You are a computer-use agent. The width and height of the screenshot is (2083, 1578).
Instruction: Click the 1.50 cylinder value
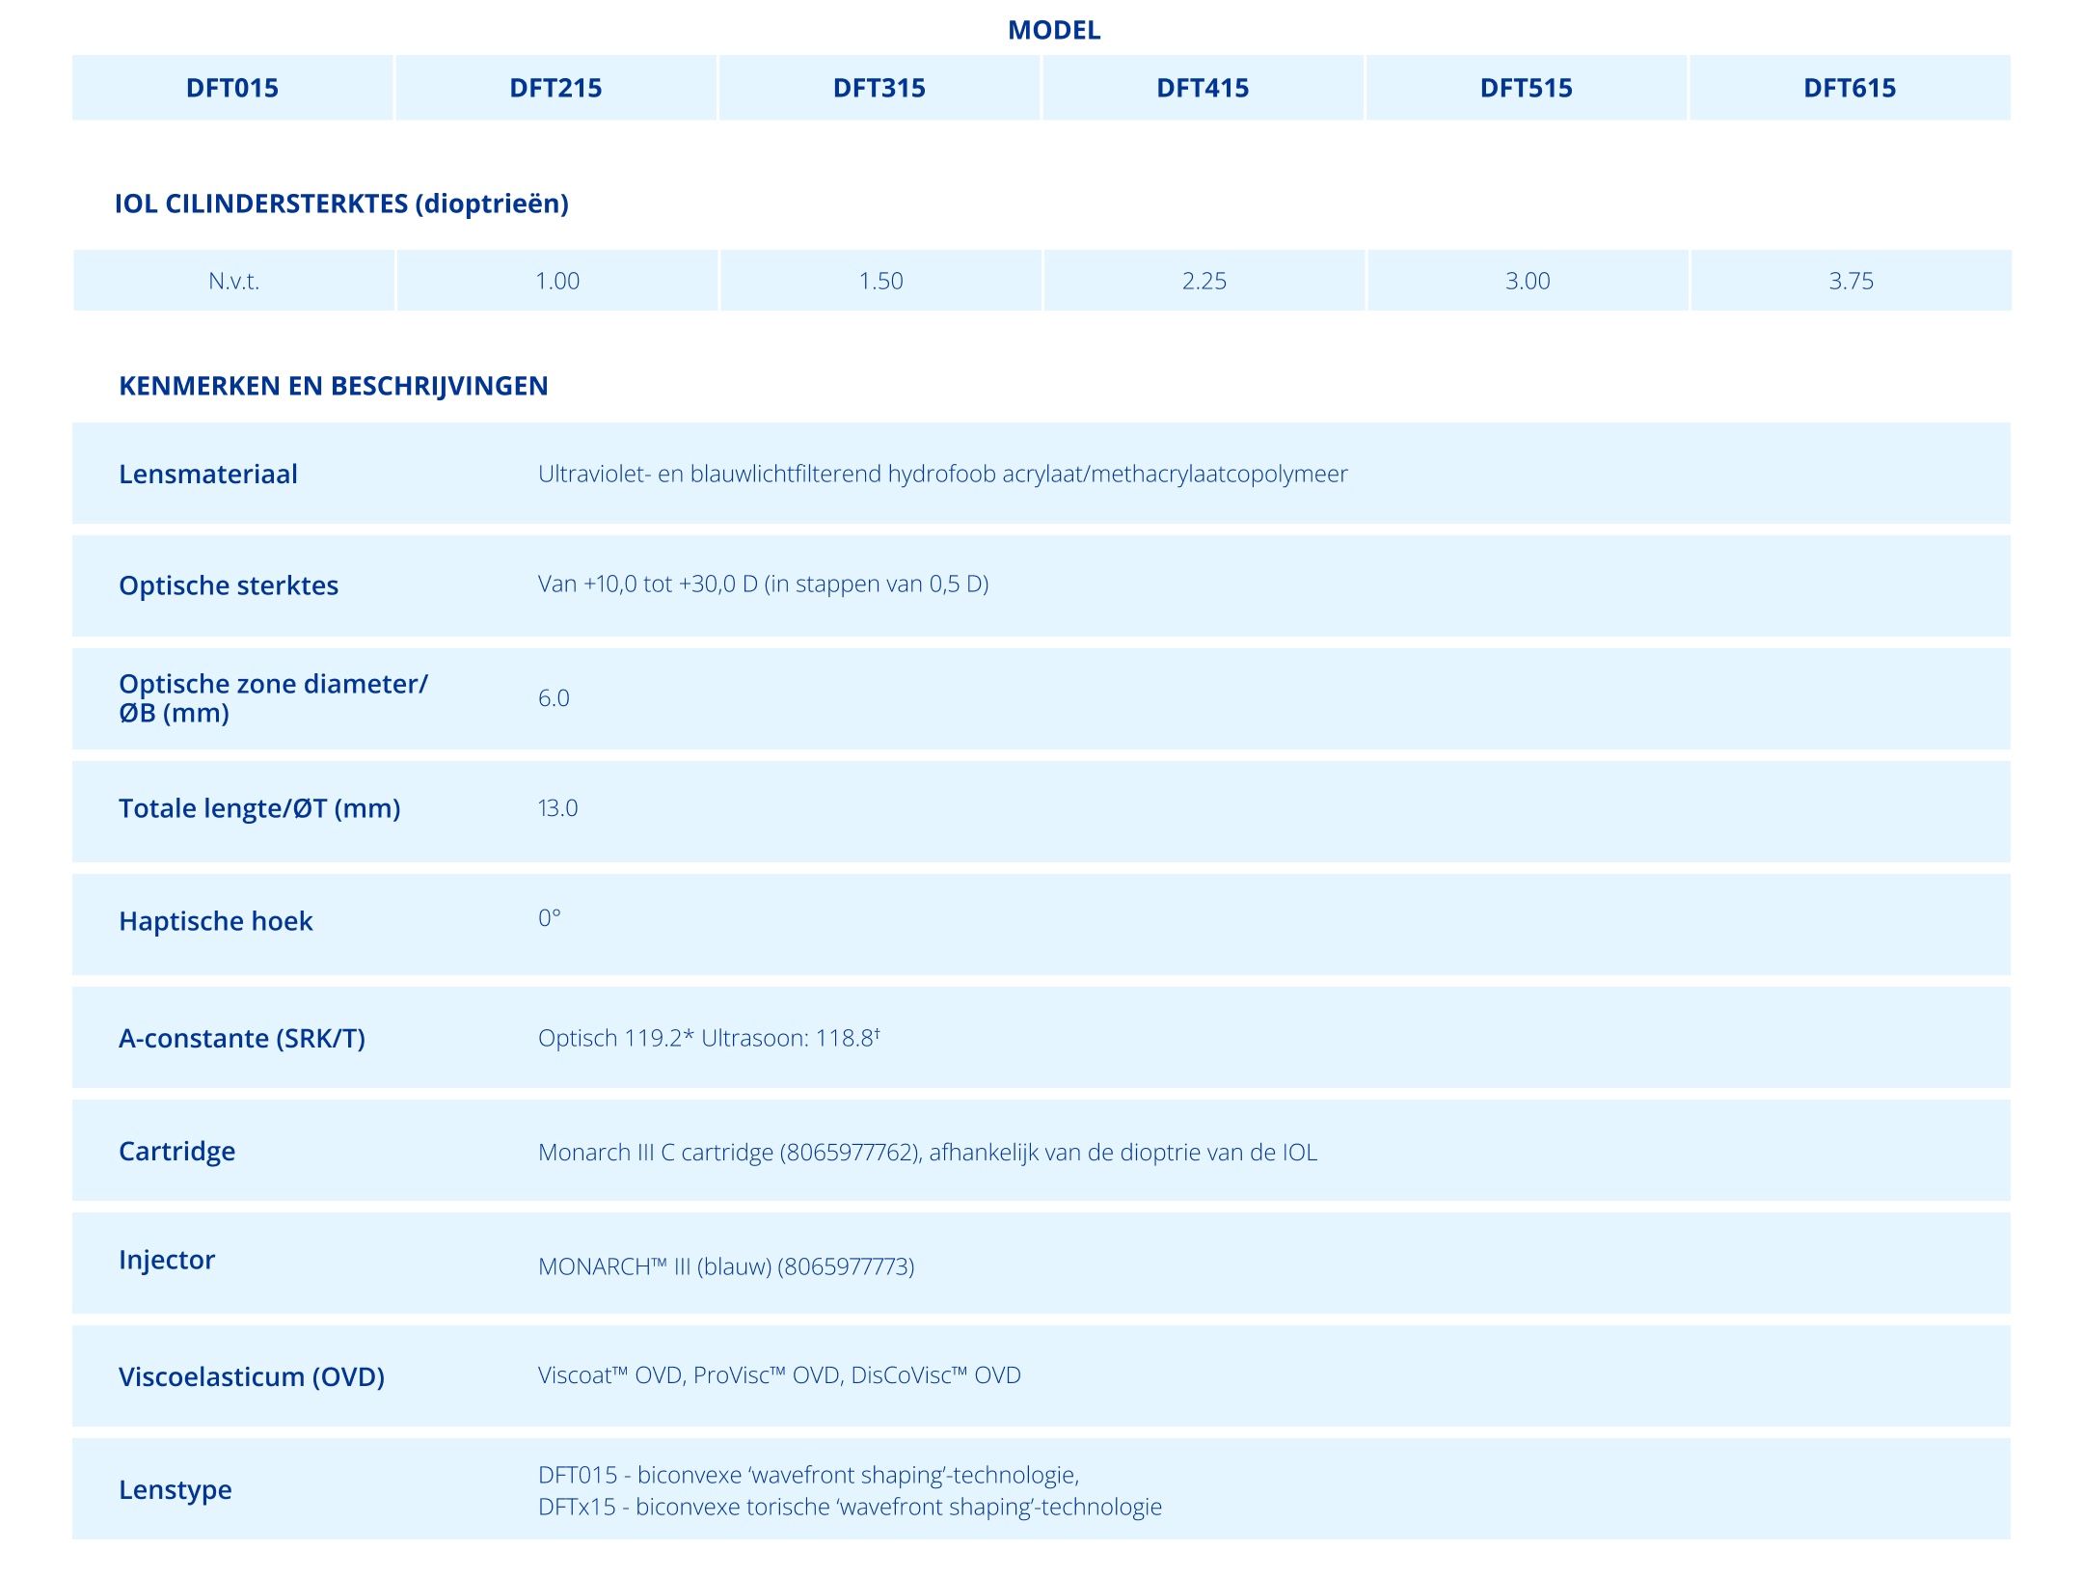coord(881,281)
